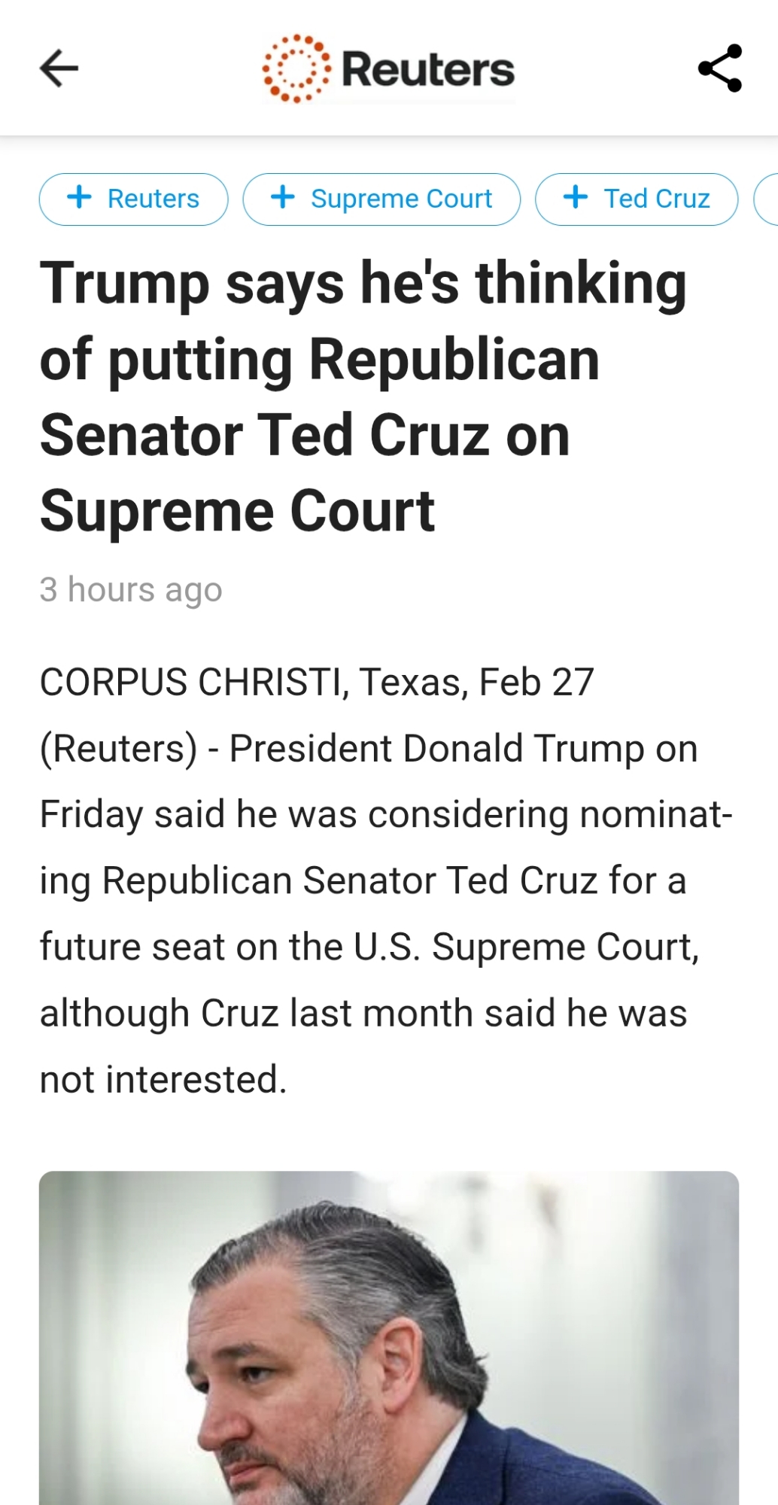Tap the cut-off topic chip at right edge

(x=767, y=199)
